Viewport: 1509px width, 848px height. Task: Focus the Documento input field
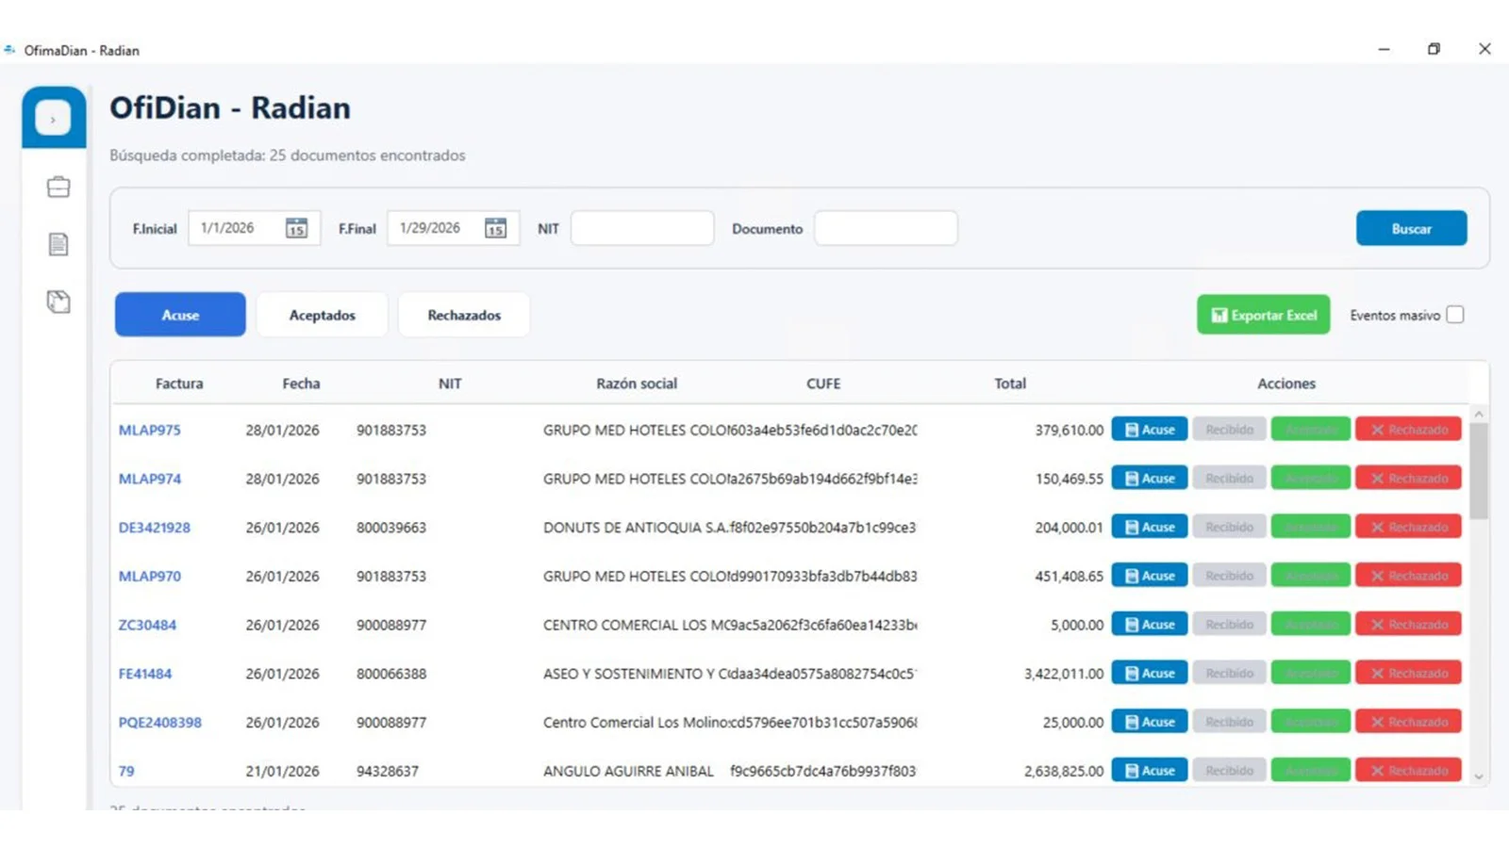[886, 228]
